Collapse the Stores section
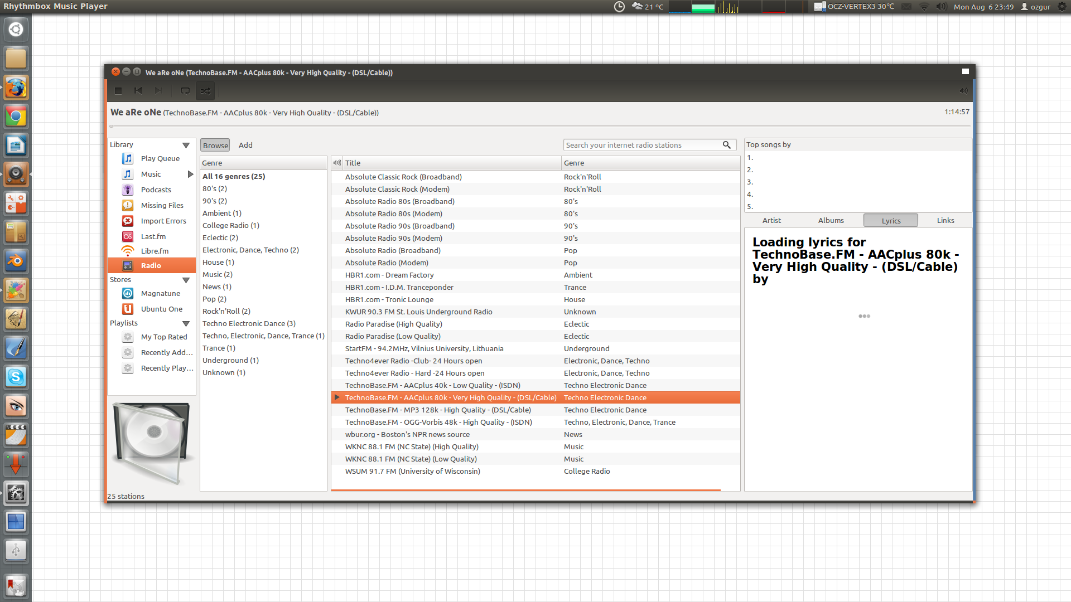Viewport: 1071px width, 602px height. [x=186, y=280]
